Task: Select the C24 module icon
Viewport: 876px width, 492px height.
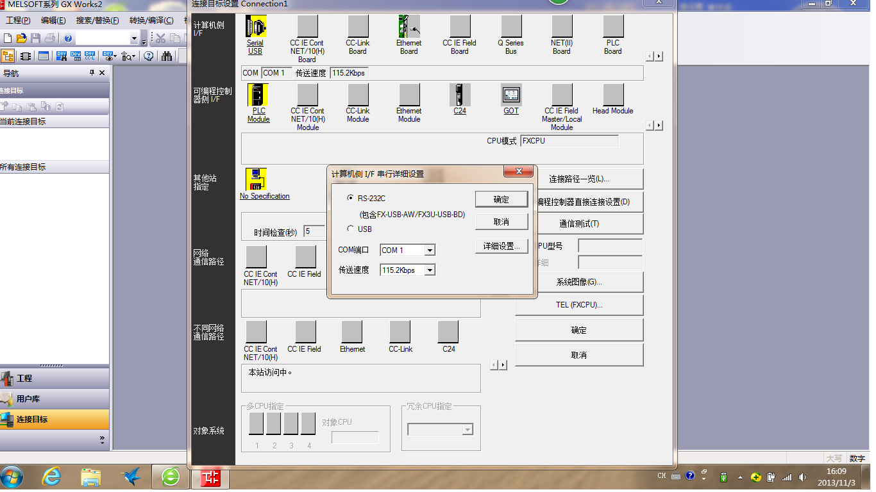Action: [459, 95]
